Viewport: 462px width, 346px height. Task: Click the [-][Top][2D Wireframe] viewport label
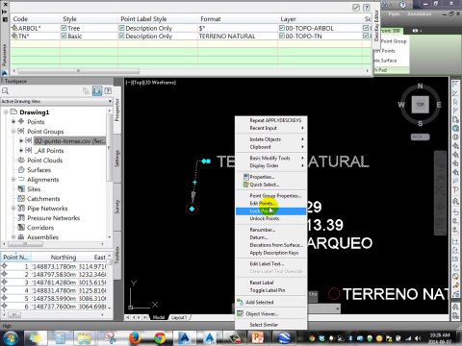(x=151, y=83)
